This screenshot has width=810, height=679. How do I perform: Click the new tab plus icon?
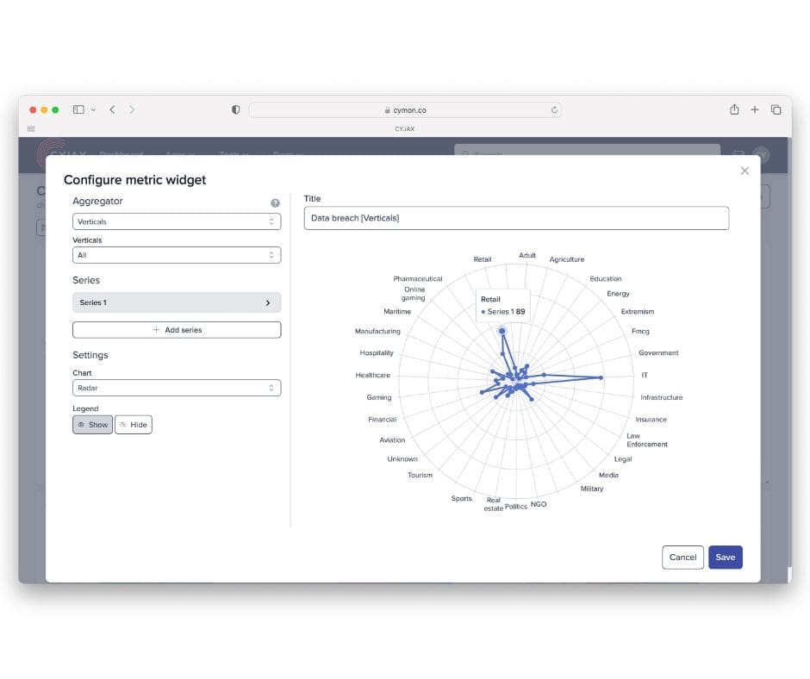pyautogui.click(x=755, y=109)
